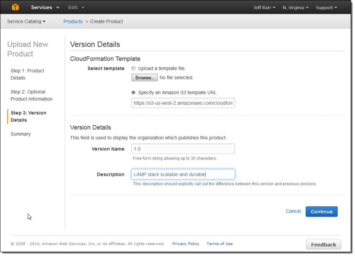Image resolution: width=355 pixels, height=256 pixels.
Task: Open the Services dropdown menu
Action: pyautogui.click(x=45, y=7)
